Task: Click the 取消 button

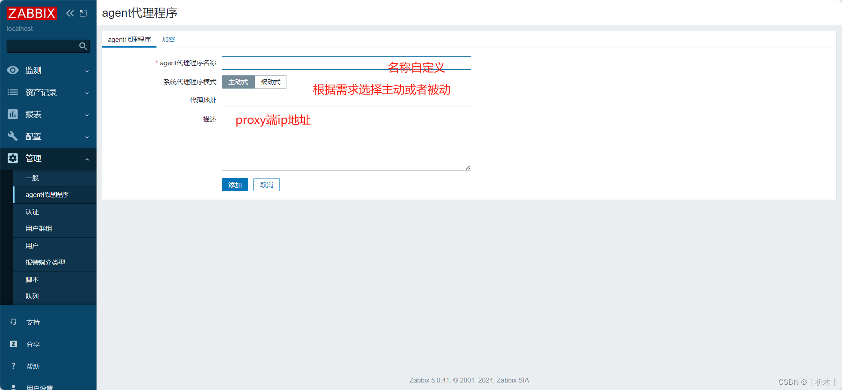Action: [x=267, y=185]
